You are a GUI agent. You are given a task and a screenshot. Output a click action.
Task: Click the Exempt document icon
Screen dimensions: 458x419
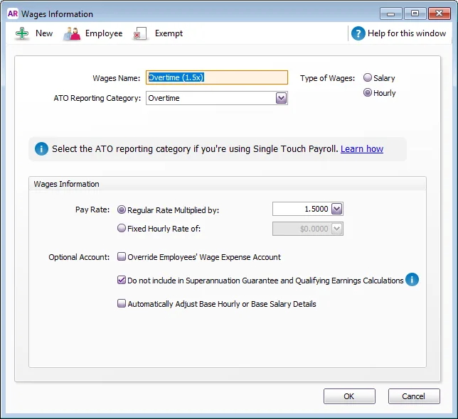click(x=140, y=33)
